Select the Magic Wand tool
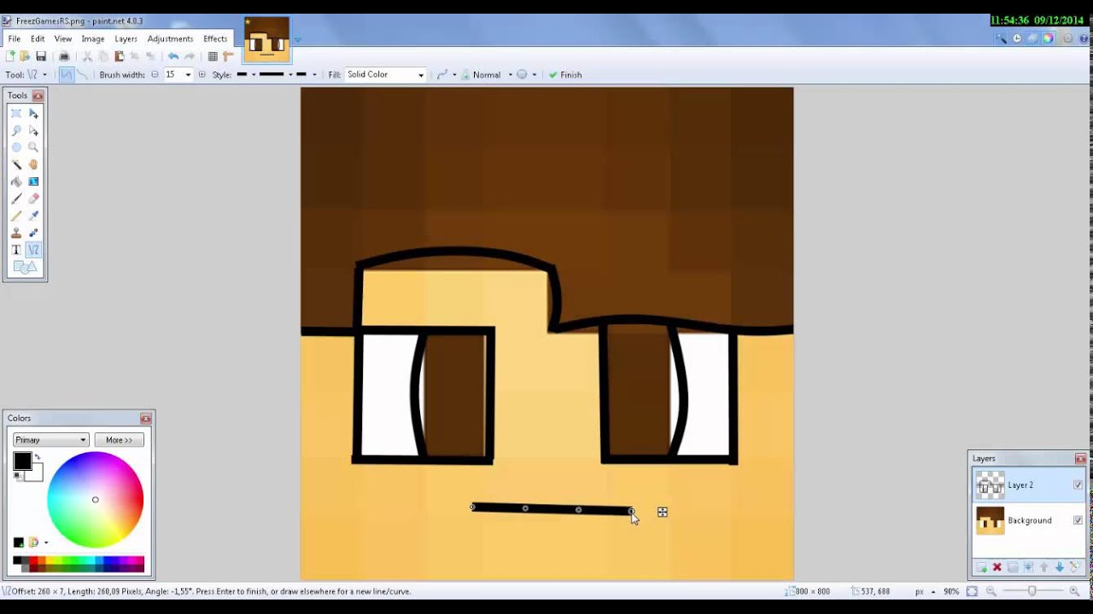This screenshot has height=614, width=1093. point(16,165)
